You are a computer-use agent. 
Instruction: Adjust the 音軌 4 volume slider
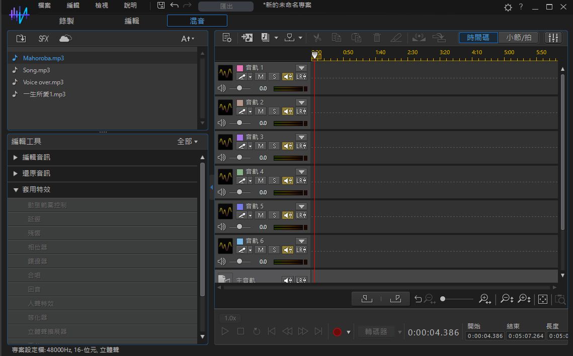click(x=239, y=192)
